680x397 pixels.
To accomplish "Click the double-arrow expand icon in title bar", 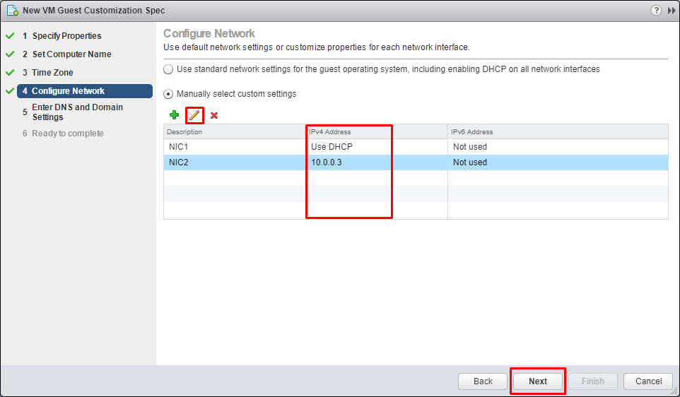I will click(x=672, y=11).
